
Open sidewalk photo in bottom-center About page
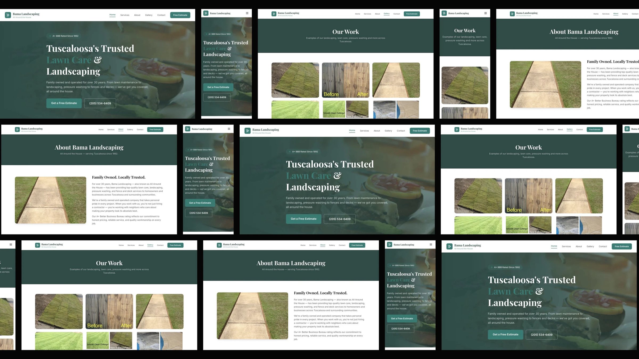[252, 316]
